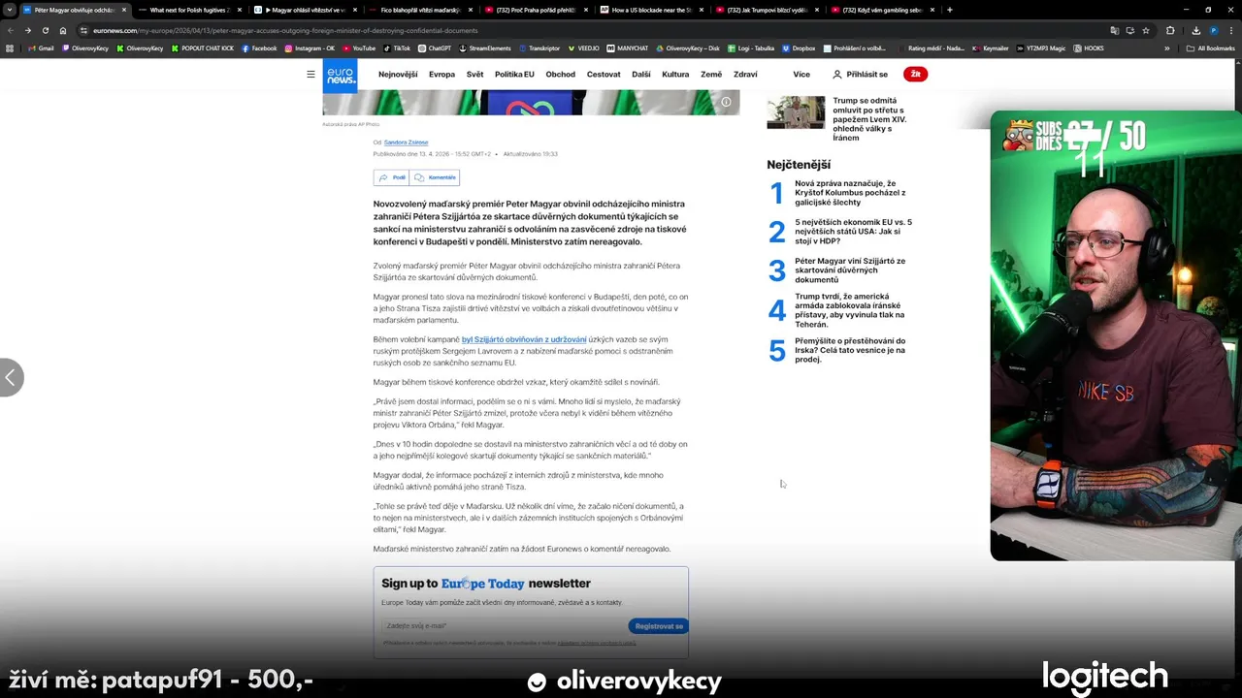Click Přihlásit se to sign in

point(860,75)
